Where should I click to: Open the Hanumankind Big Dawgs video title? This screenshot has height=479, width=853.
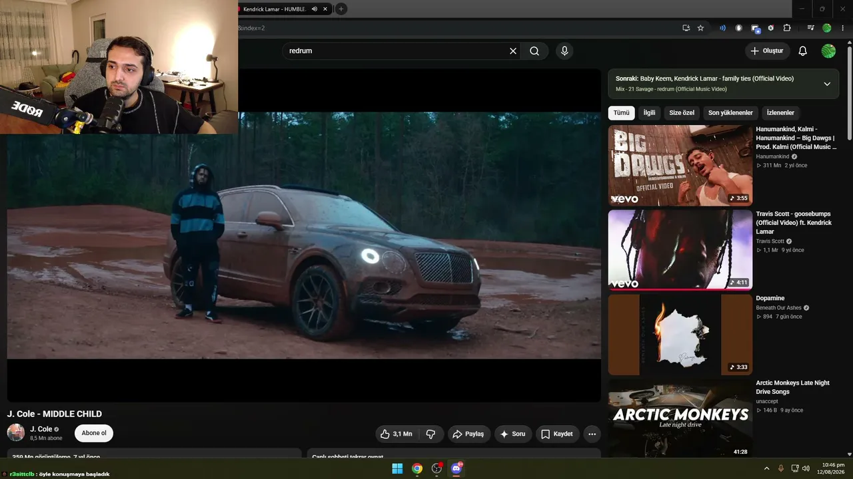[x=796, y=138]
